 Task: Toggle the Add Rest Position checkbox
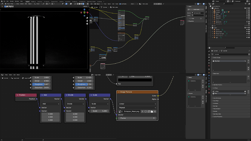pyautogui.click(x=212, y=85)
